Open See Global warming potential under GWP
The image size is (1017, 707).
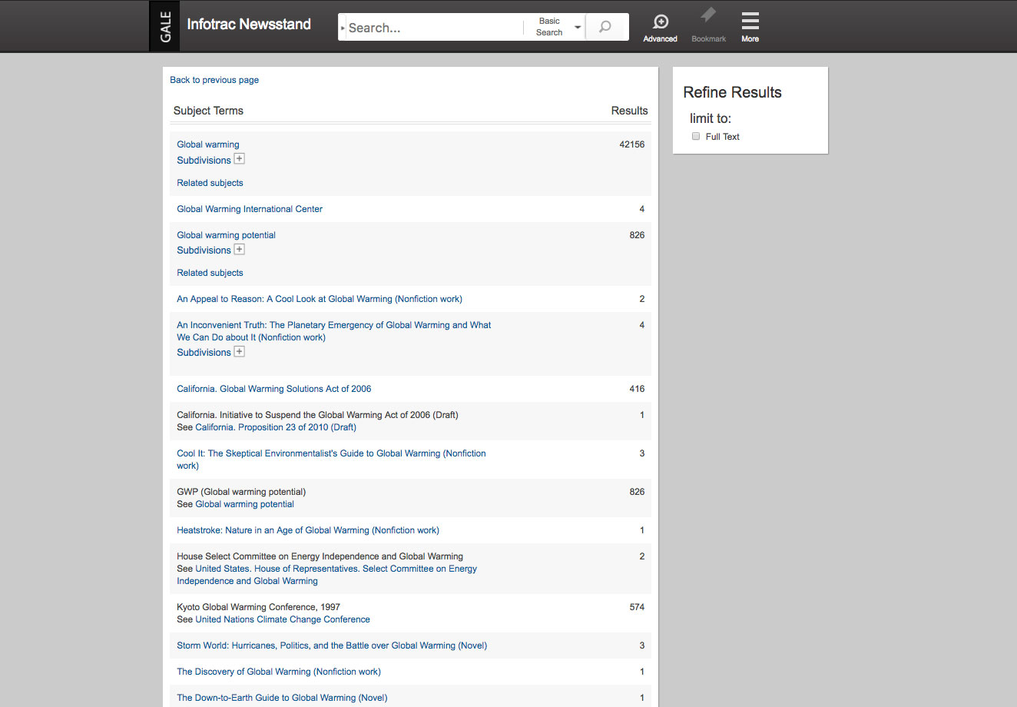[244, 504]
